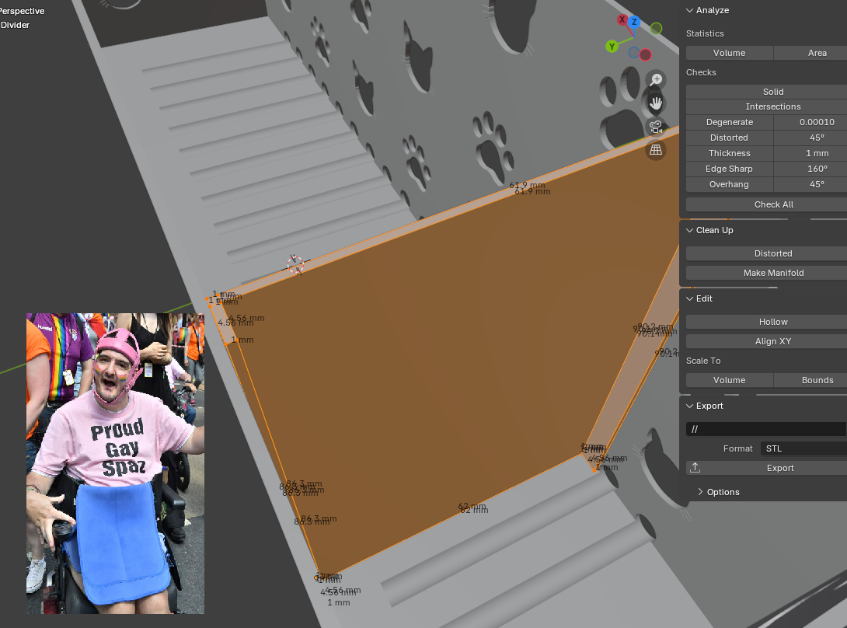Viewport: 847px width, 628px height.
Task: Run the Intersections check
Action: point(773,106)
